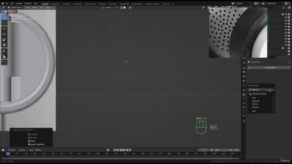Image resolution: width=292 pixels, height=164 pixels.
Task: Open the Object properties tab
Action: click(244, 90)
